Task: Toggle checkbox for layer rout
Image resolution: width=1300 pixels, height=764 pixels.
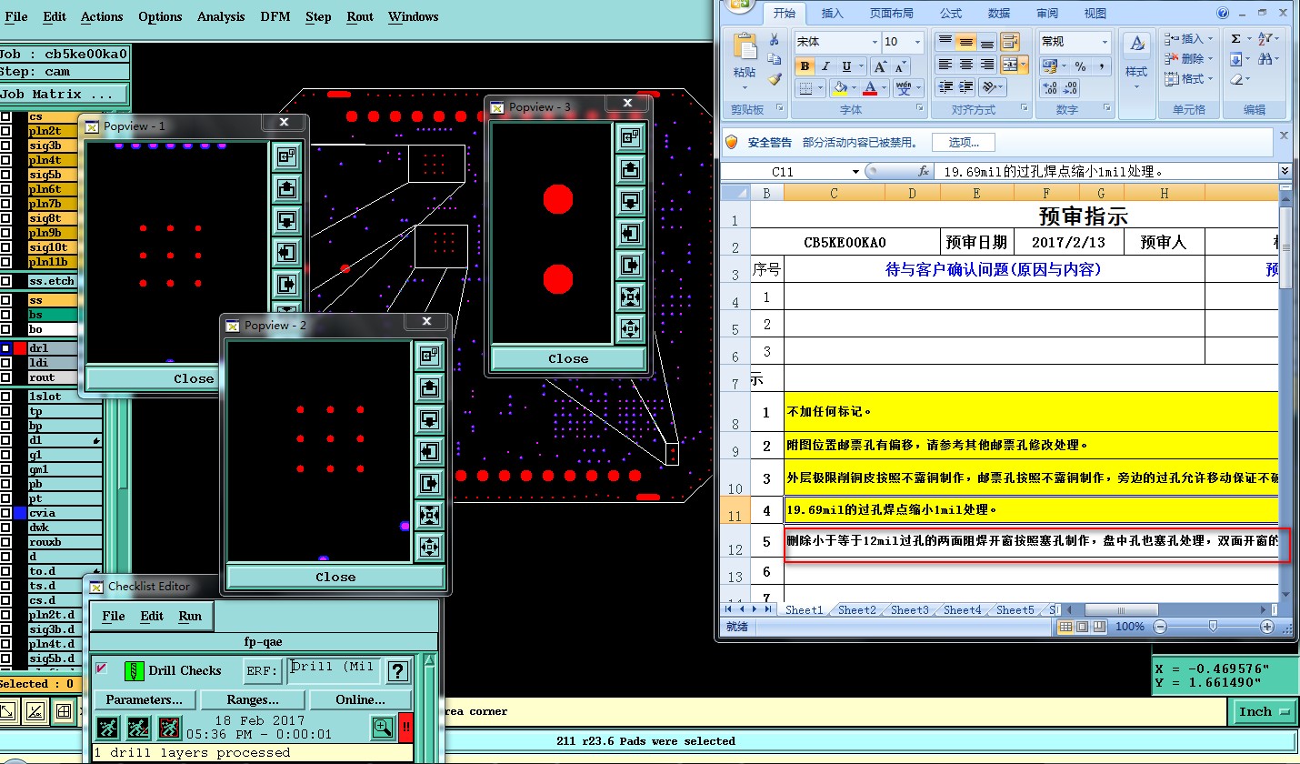Action: [5, 377]
